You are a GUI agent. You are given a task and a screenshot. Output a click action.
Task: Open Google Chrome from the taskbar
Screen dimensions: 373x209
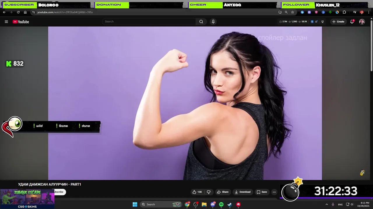(x=187, y=204)
